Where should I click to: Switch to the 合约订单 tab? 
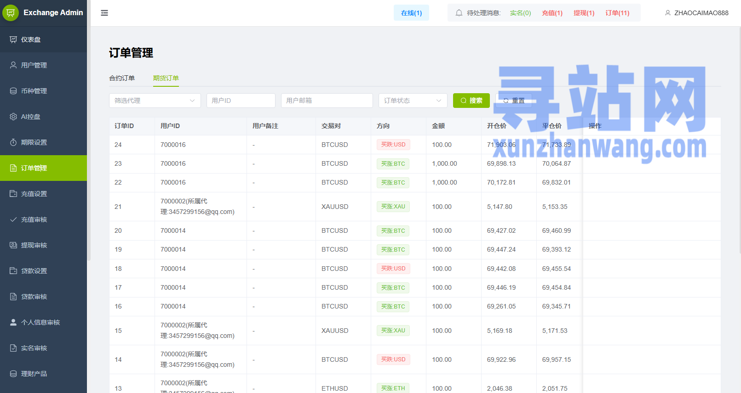(x=122, y=78)
